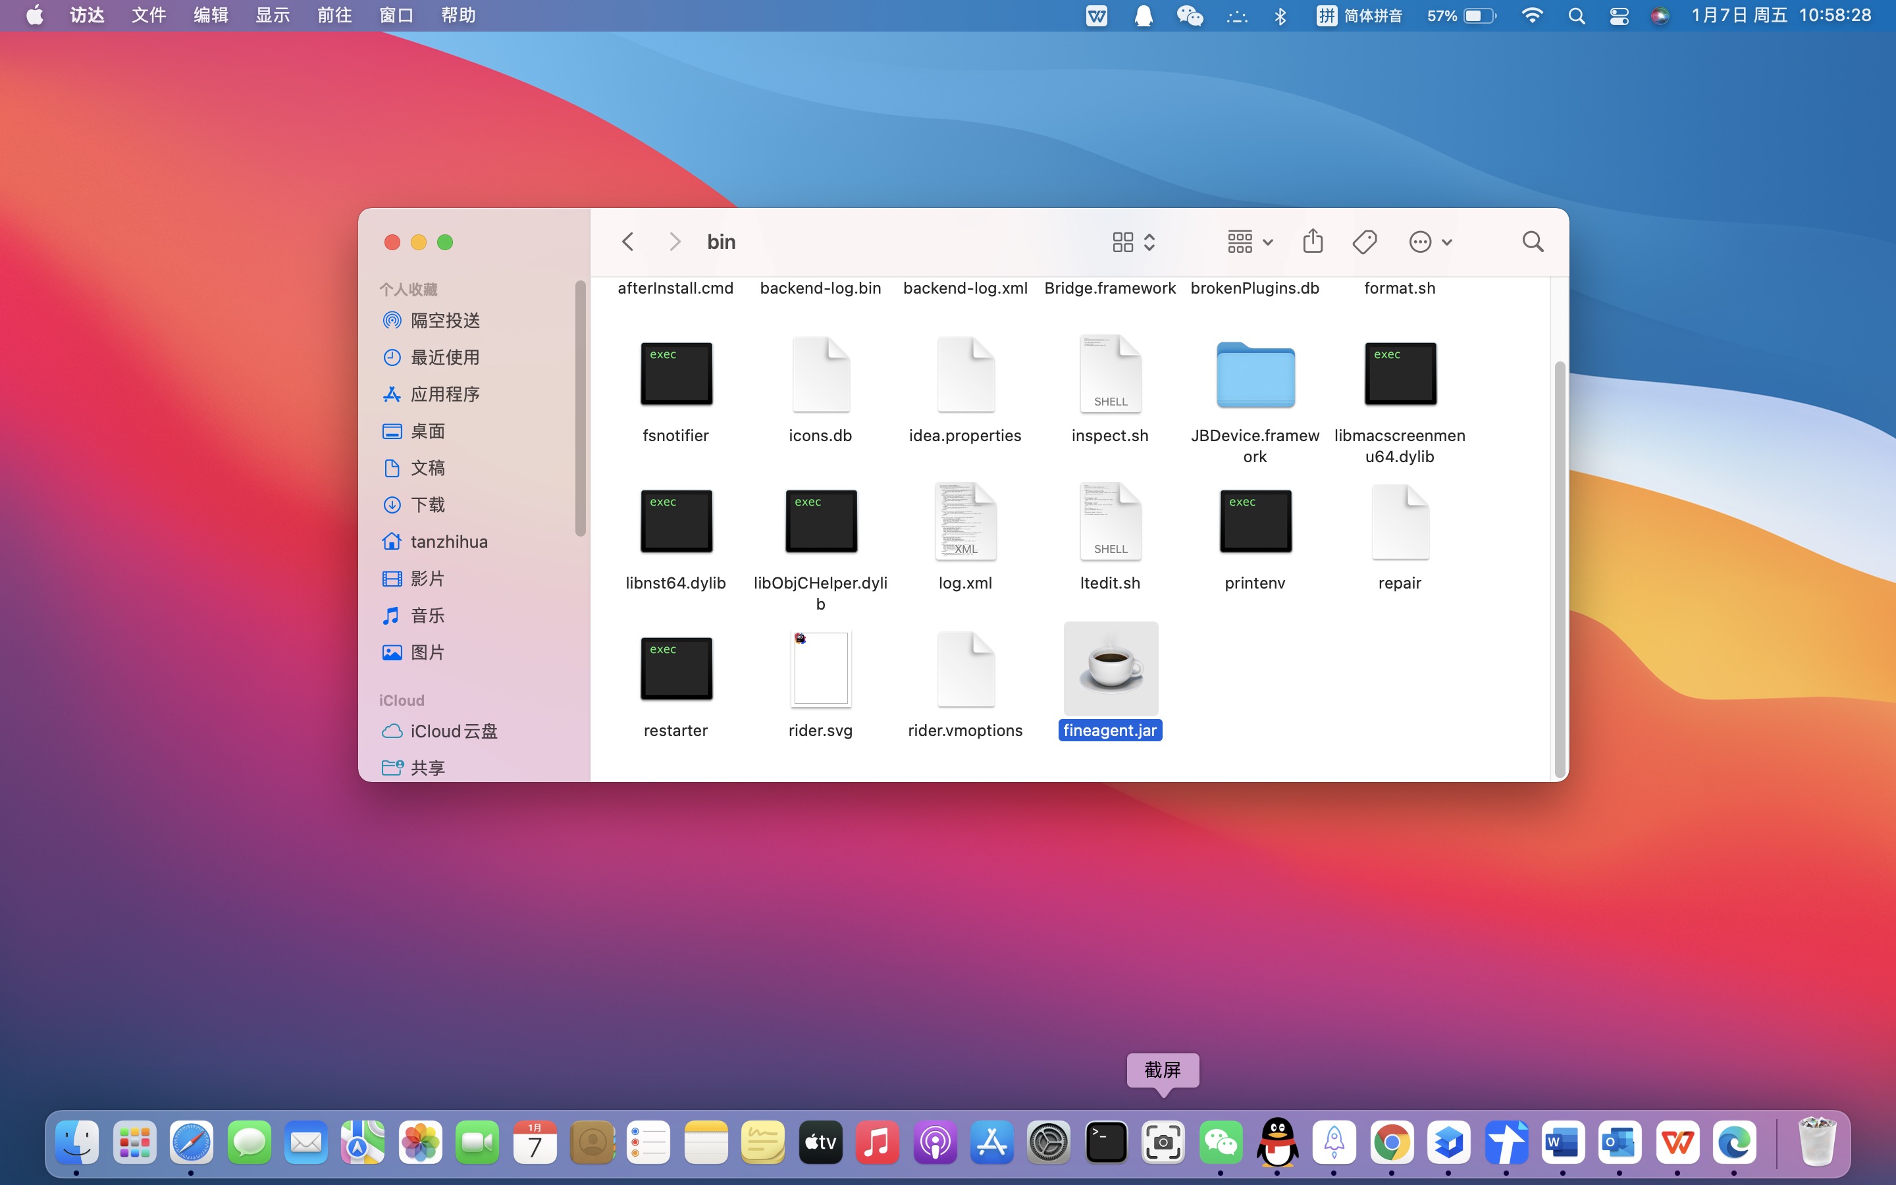Open iCloud云盘 in the sidebar
The width and height of the screenshot is (1896, 1185).
pyautogui.click(x=453, y=731)
